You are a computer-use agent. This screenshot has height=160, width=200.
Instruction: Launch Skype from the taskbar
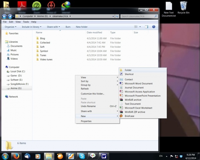(x=82, y=156)
